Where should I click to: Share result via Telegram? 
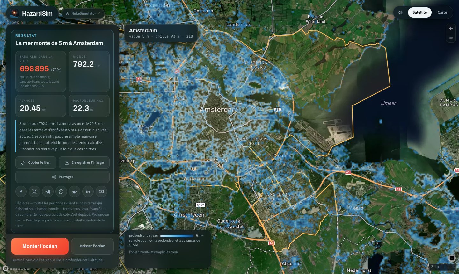coord(48,191)
